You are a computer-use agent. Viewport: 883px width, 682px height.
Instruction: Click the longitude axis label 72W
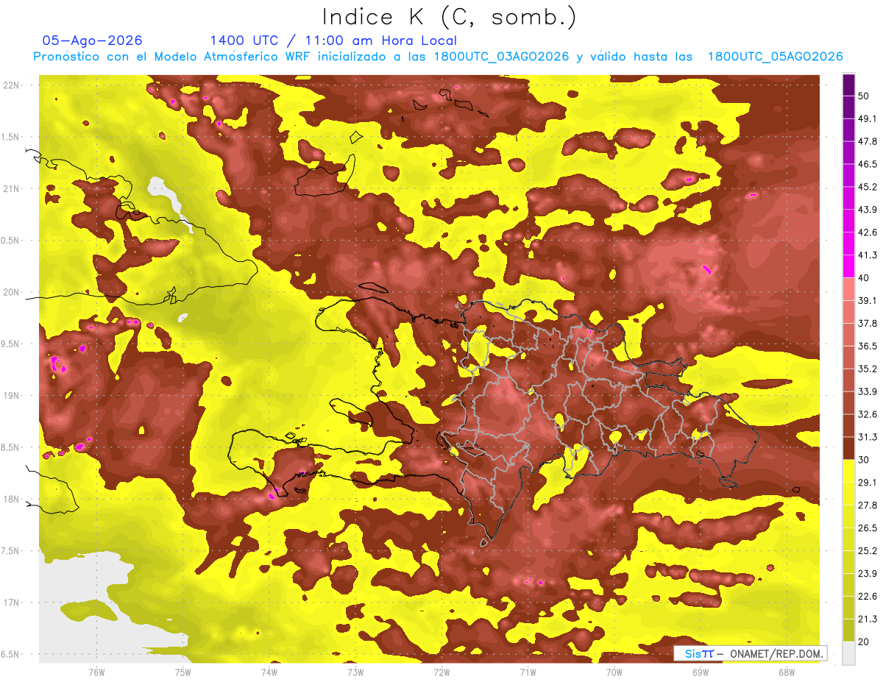[x=441, y=672]
